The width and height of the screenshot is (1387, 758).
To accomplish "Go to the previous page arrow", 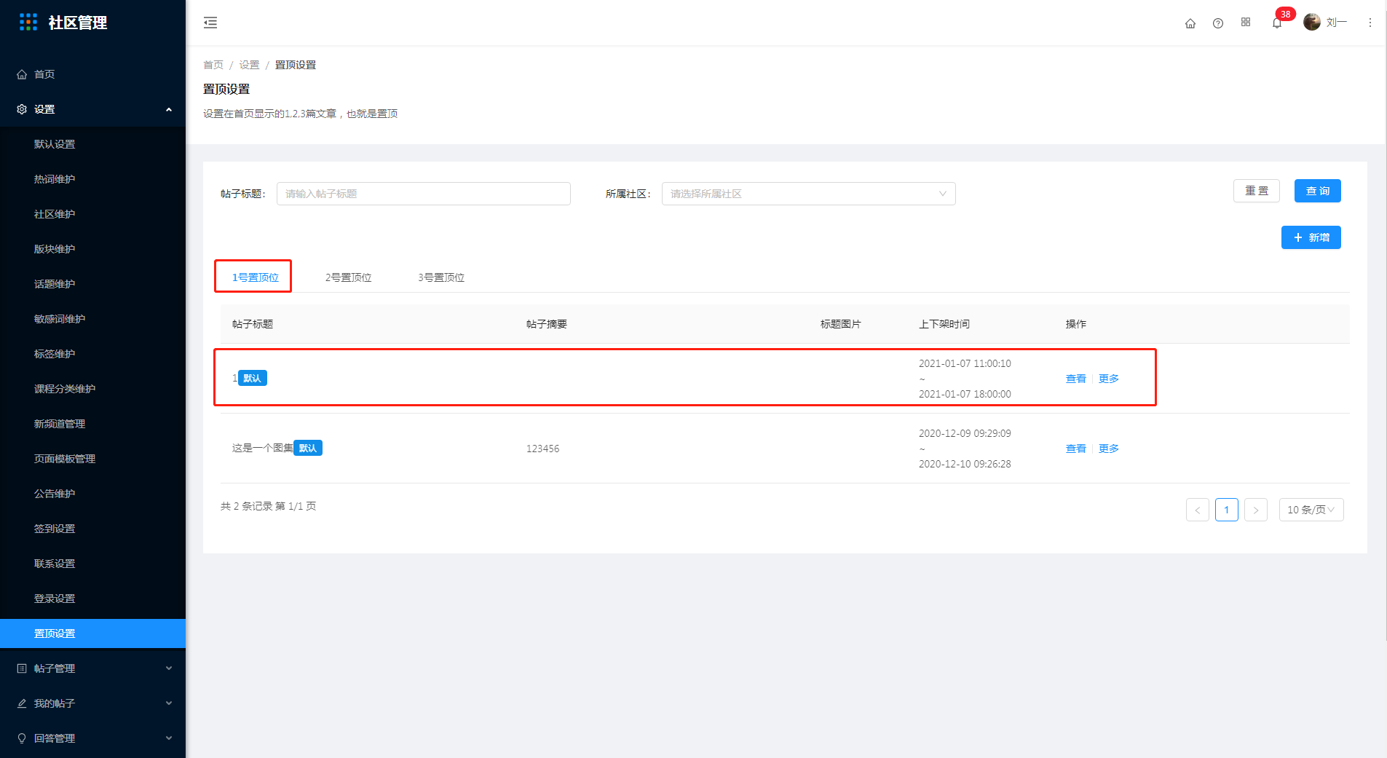I will 1197,510.
